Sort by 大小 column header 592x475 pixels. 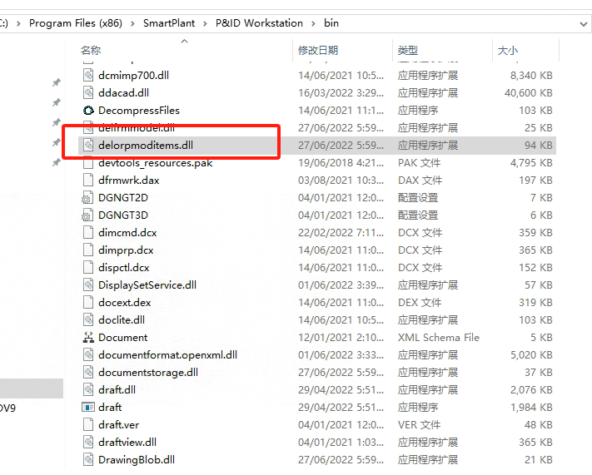click(x=507, y=50)
